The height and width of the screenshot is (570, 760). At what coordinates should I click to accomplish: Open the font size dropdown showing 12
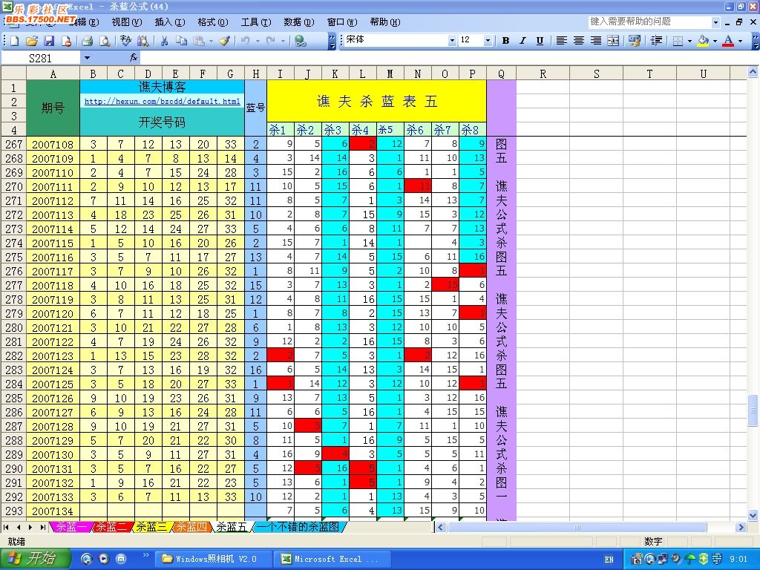(488, 40)
